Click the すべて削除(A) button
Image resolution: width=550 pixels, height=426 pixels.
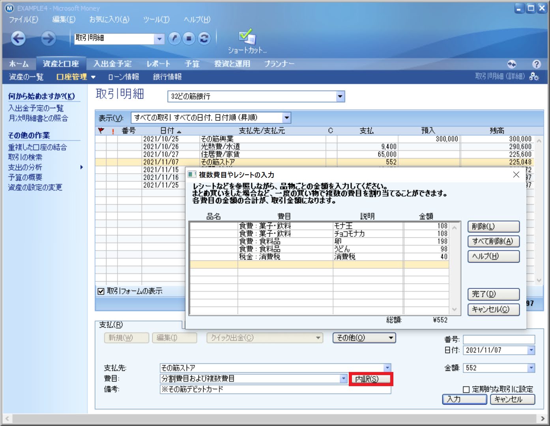494,241
